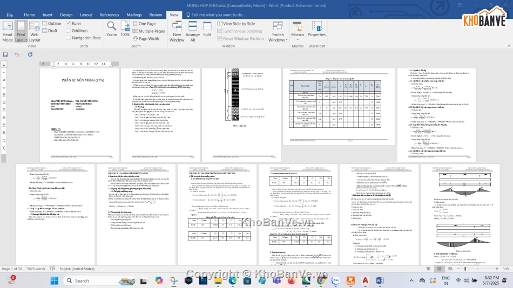Open a New Window of the document
Screen dimensions: 513x288
(x=177, y=32)
